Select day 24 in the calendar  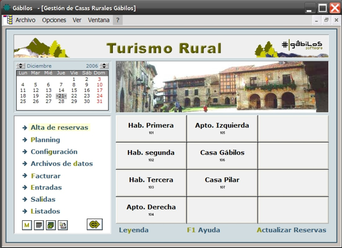[99, 96]
